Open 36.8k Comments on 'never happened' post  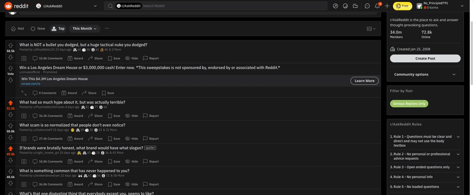point(48,184)
